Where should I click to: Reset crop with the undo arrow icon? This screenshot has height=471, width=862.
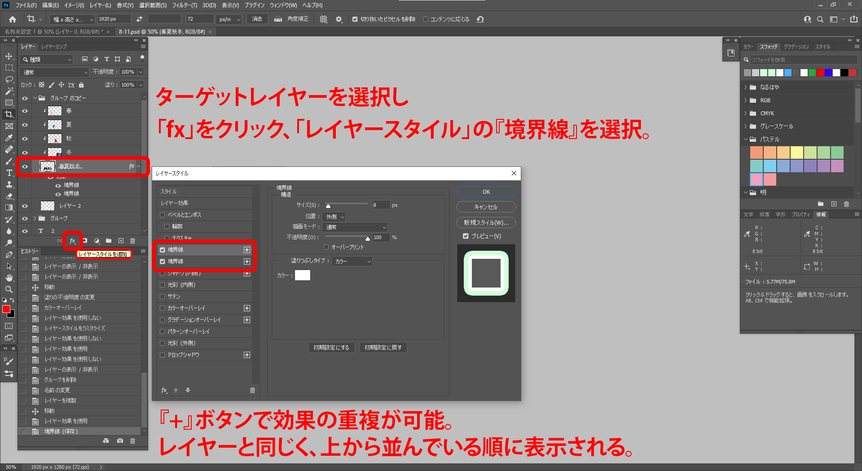point(480,19)
